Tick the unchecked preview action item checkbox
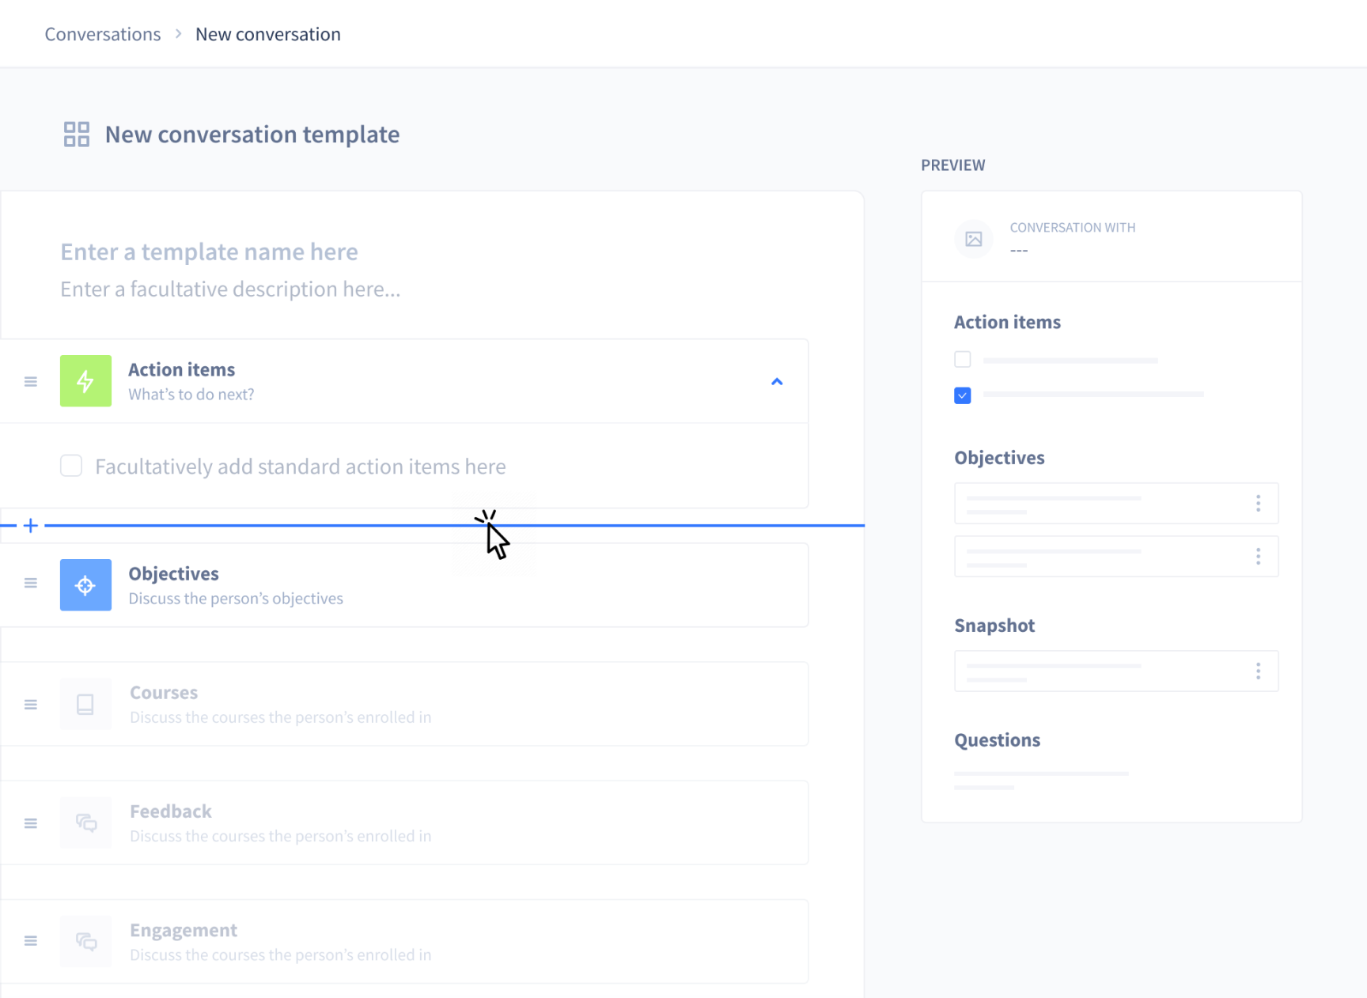This screenshot has height=998, width=1367. (x=962, y=360)
